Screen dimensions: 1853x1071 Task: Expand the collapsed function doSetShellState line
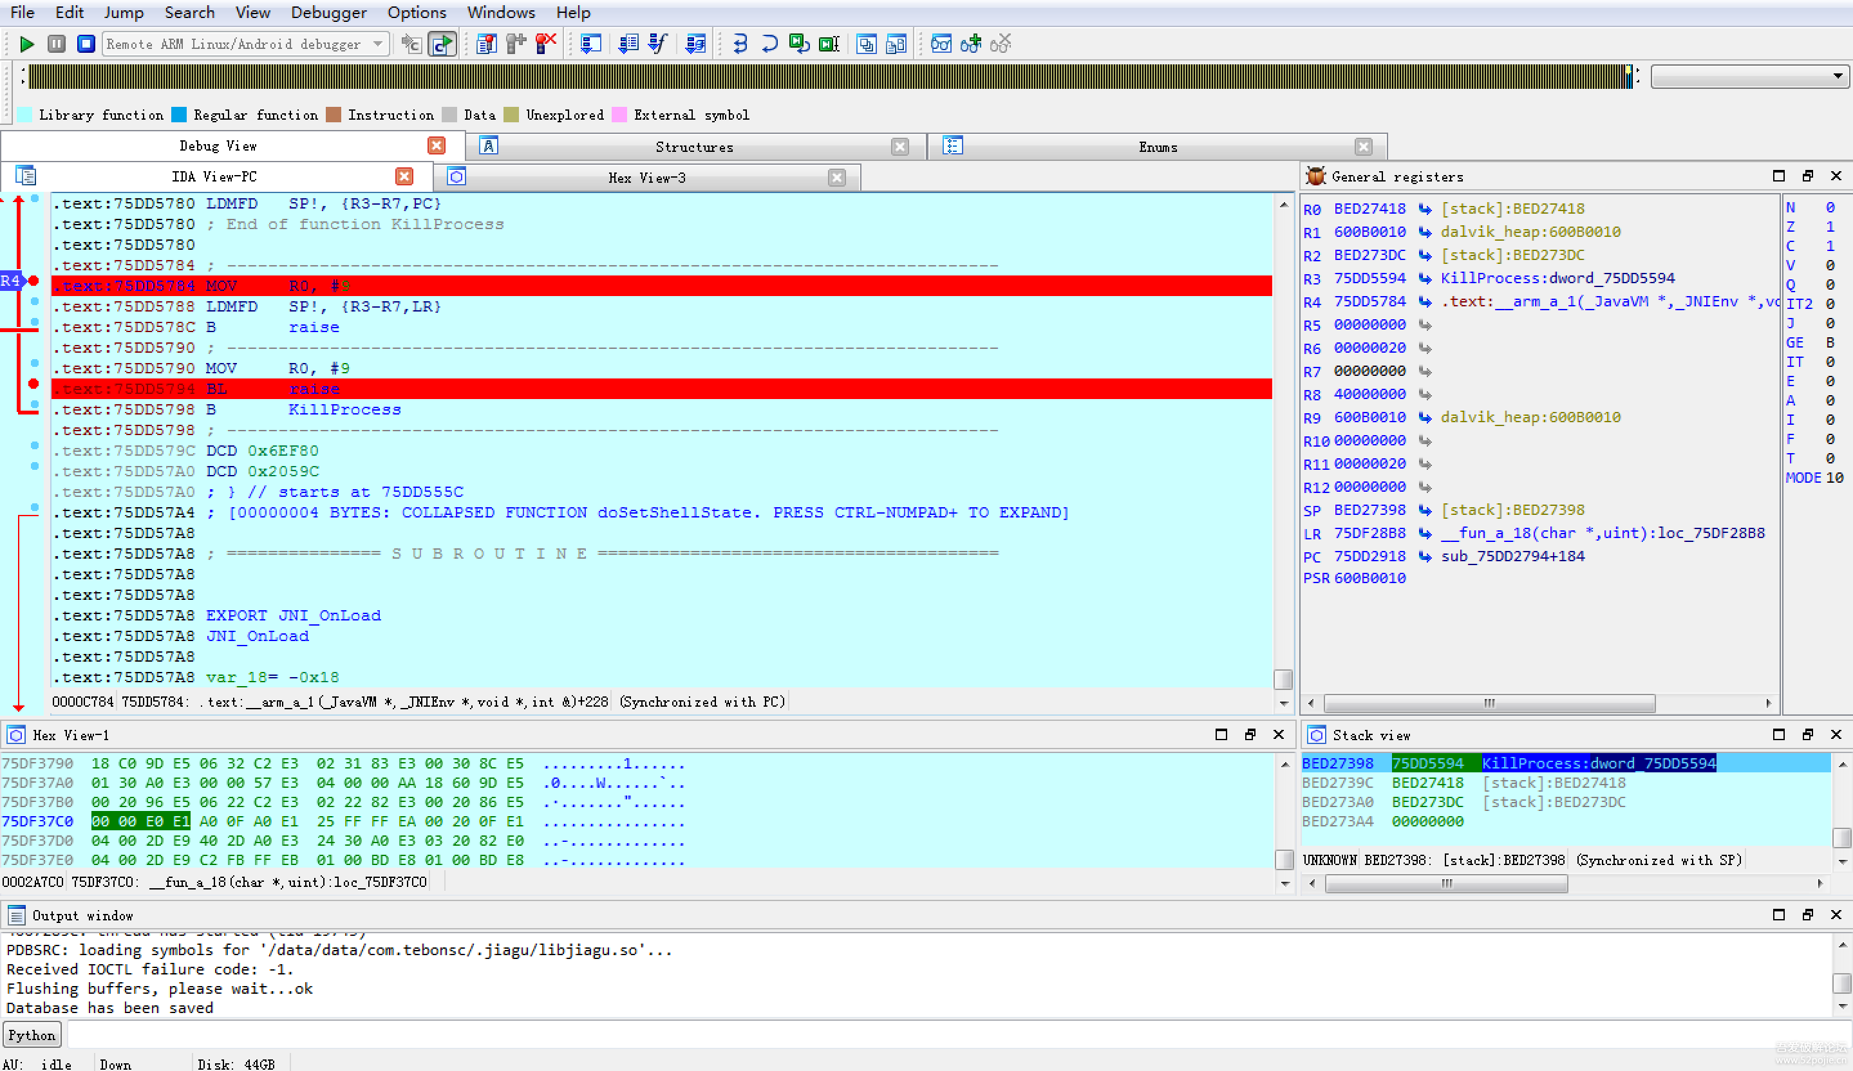pyautogui.click(x=647, y=512)
